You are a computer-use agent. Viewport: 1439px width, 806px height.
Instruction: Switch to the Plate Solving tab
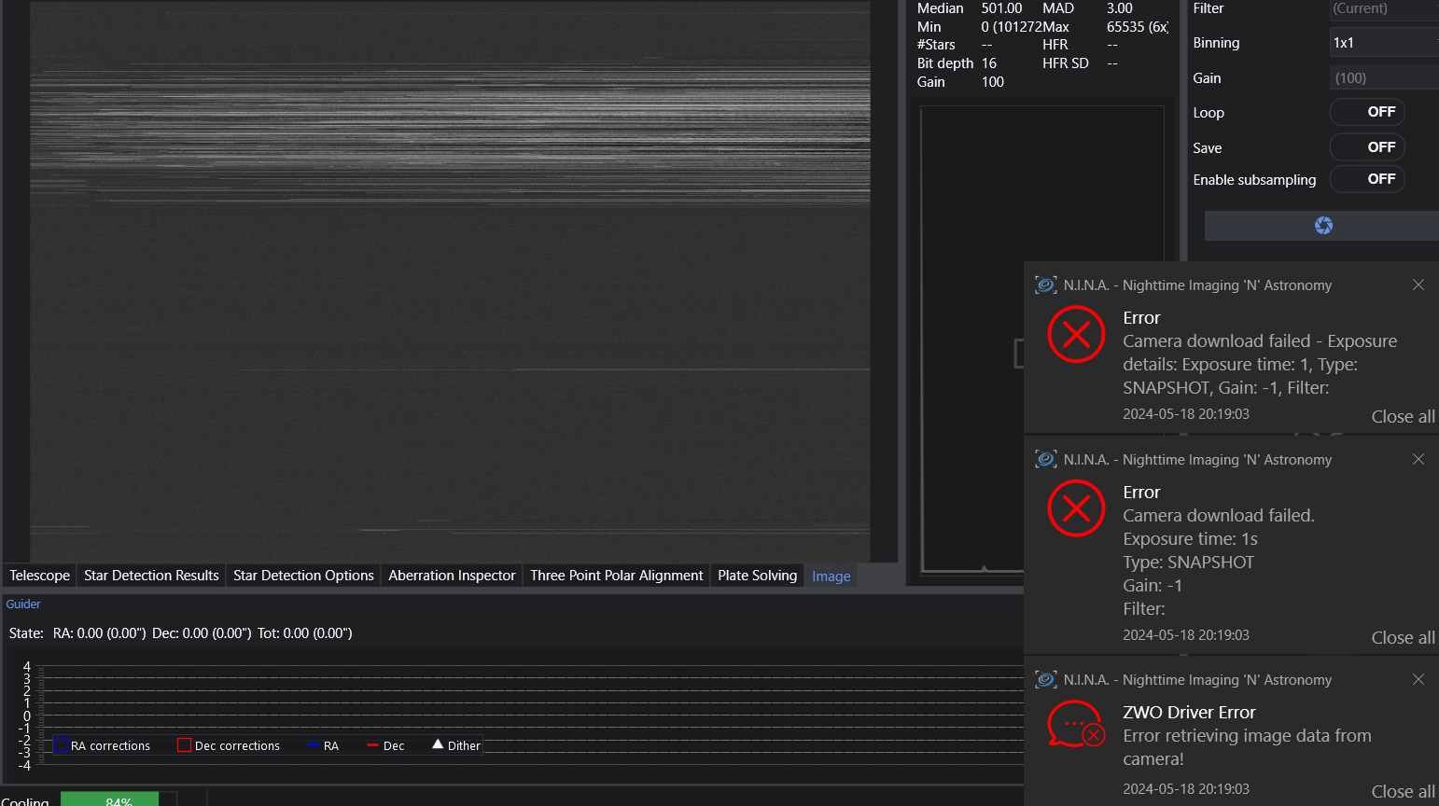coord(758,576)
